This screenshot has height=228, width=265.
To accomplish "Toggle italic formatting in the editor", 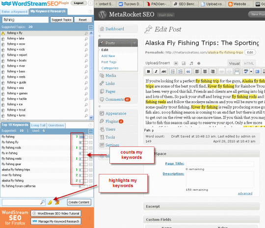I will pos(156,71).
